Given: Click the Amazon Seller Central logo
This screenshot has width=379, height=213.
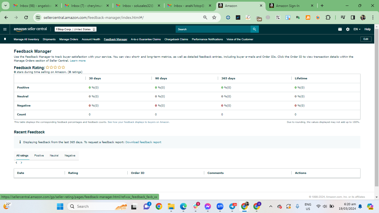Looking at the screenshot, I should pyautogui.click(x=30, y=29).
